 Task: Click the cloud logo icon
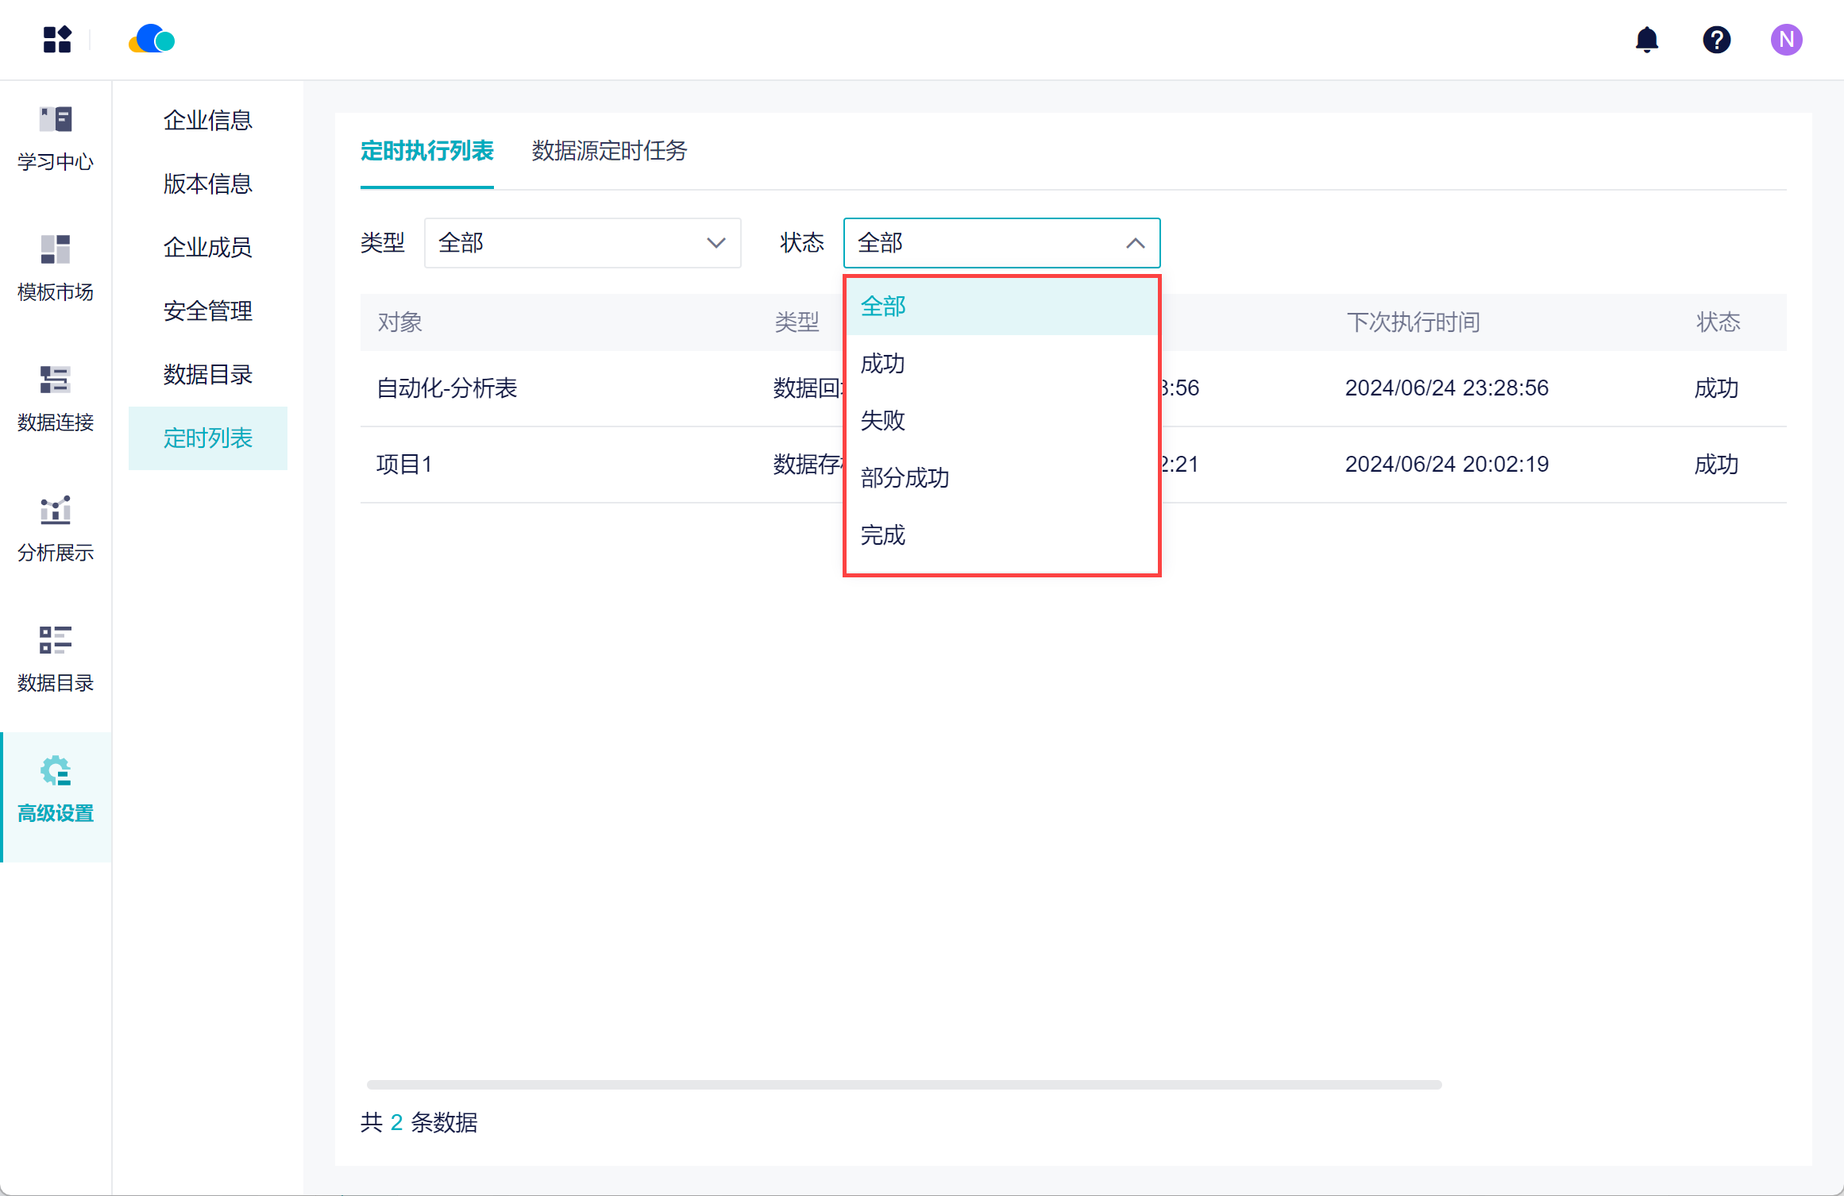point(152,39)
